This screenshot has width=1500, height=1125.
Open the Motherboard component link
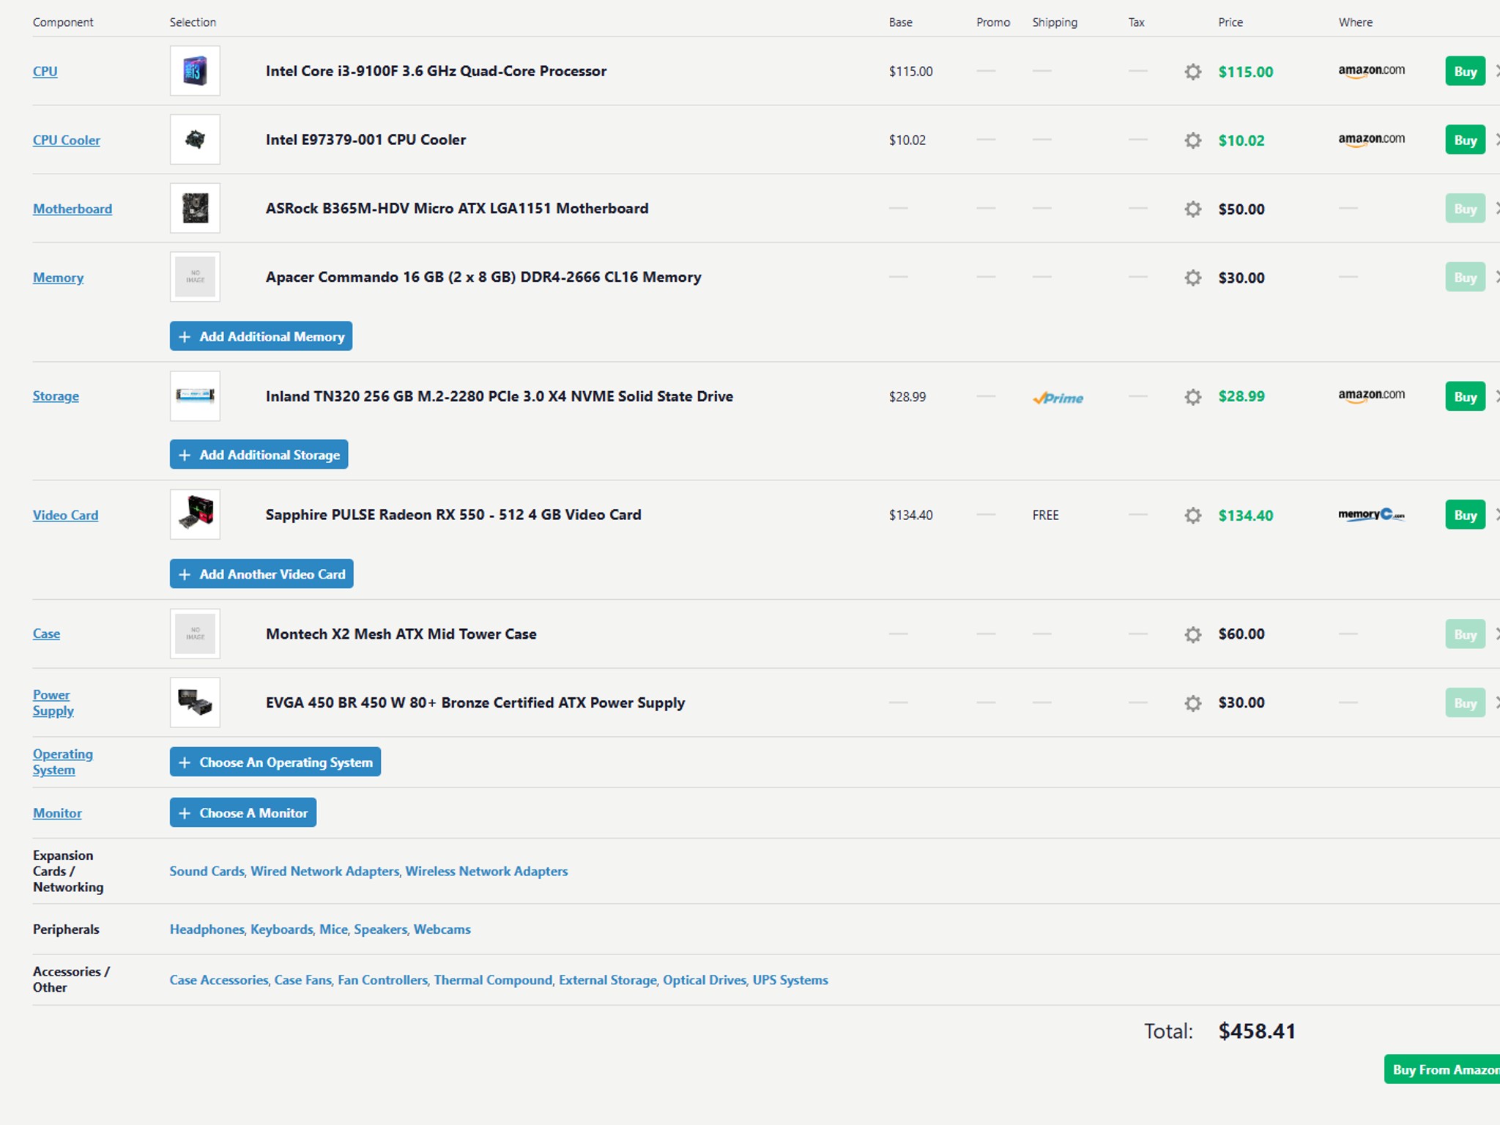point(73,209)
